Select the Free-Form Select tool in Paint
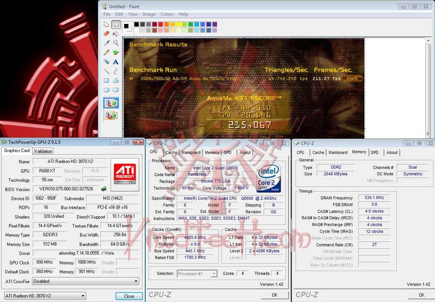This screenshot has width=435, height=302. click(107, 24)
